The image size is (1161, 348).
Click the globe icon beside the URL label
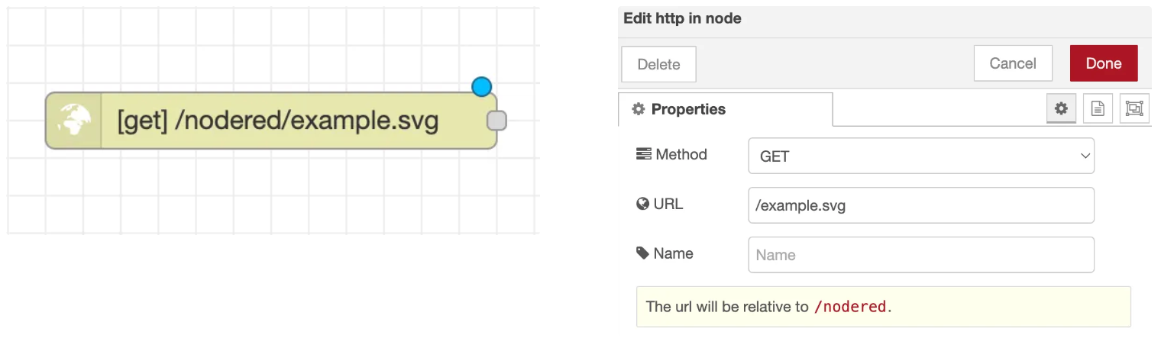point(642,204)
